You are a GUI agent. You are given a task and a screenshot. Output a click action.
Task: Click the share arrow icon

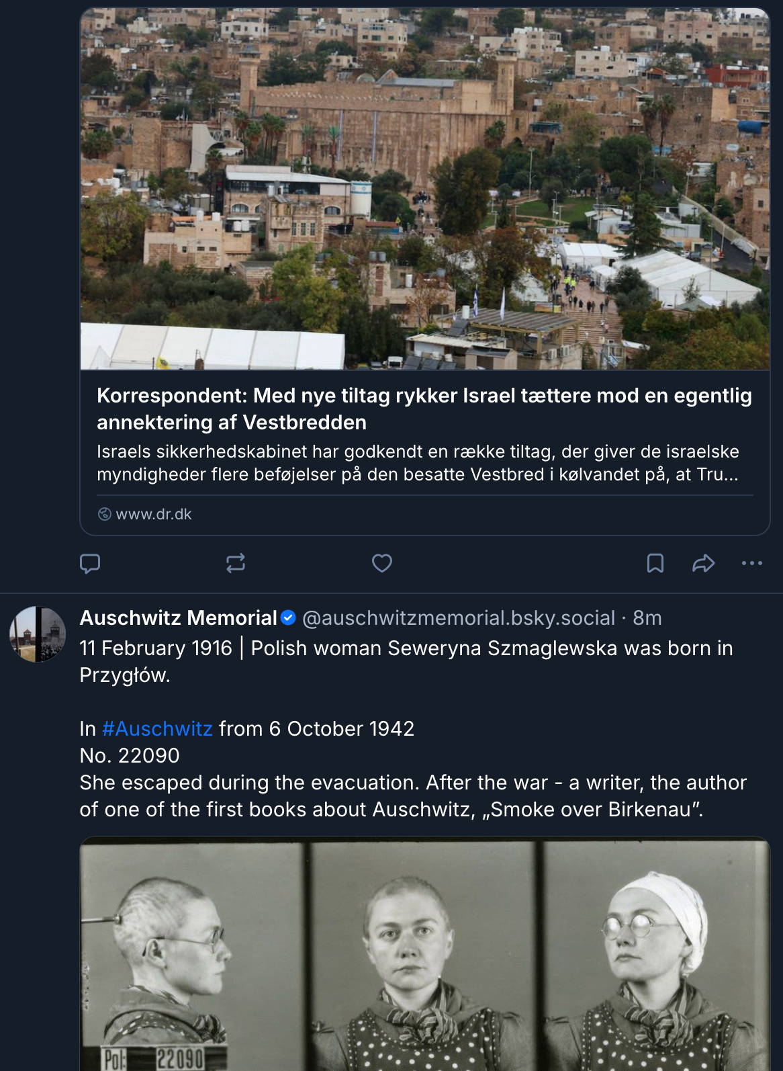coord(703,563)
